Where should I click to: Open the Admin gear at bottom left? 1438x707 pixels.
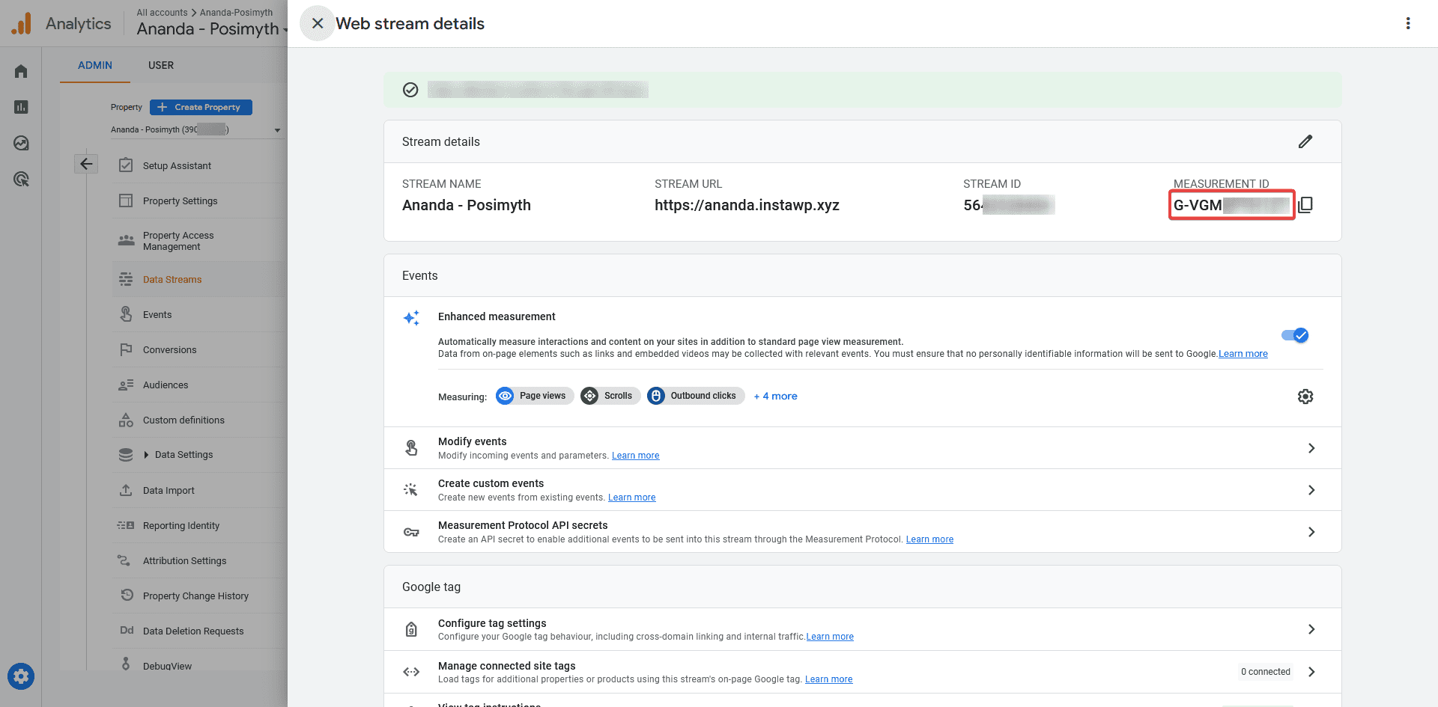point(20,676)
